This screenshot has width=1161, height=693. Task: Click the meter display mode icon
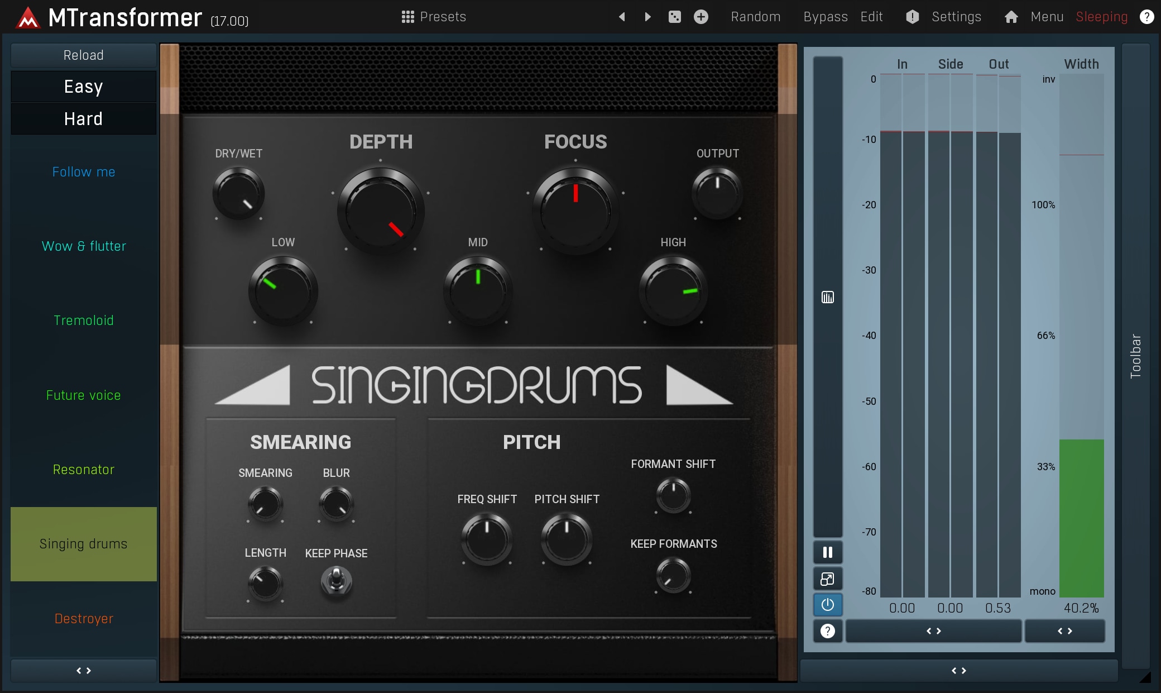[x=828, y=297]
